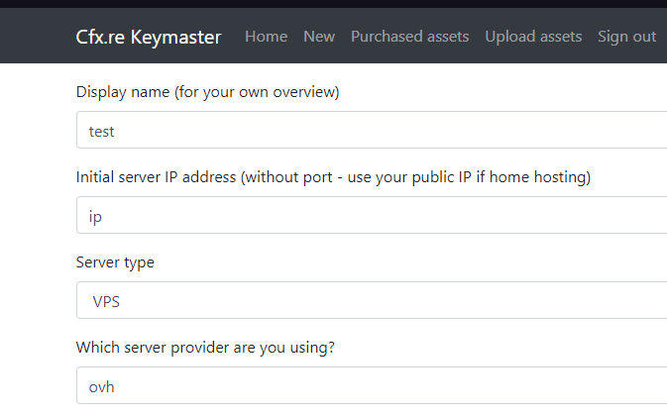This screenshot has width=667, height=415.
Task: Select the 'VPS' value in Server type
Action: (x=106, y=300)
